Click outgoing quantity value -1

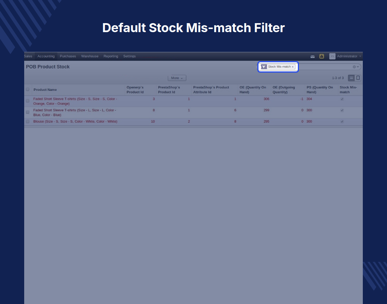coord(302,99)
